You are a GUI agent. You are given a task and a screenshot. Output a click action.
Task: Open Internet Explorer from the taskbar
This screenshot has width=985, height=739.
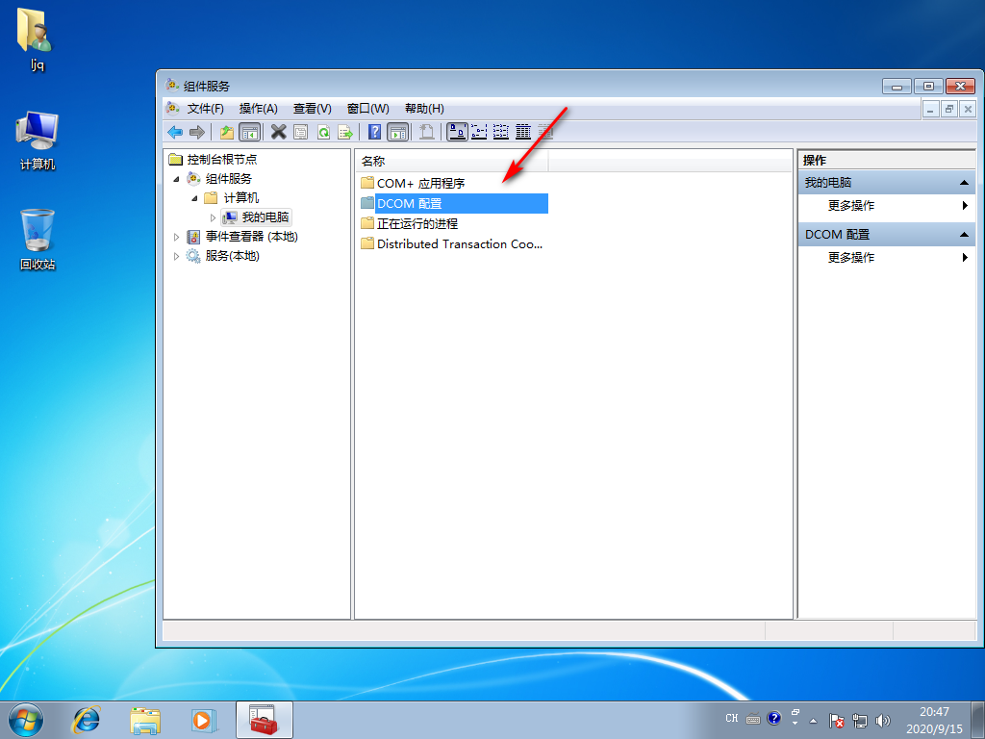point(88,719)
